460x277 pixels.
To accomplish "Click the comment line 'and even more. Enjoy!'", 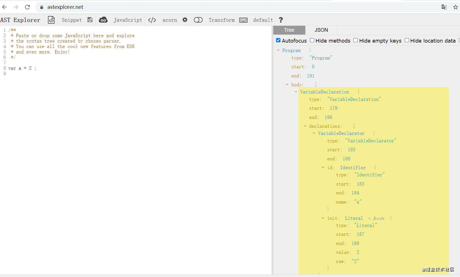I will click(43, 52).
